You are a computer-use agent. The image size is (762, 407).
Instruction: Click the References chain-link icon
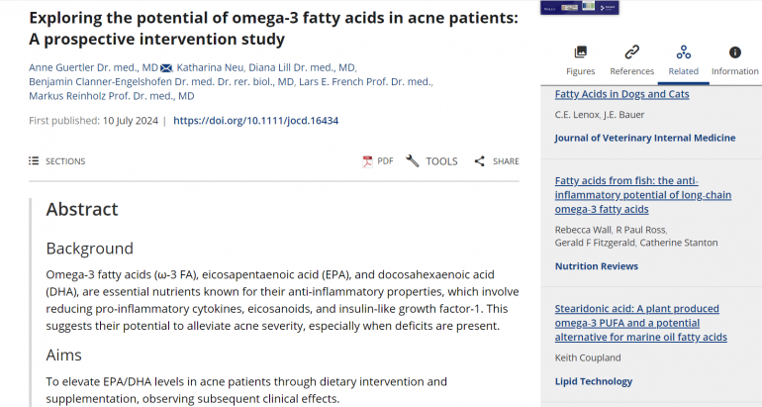coord(631,52)
